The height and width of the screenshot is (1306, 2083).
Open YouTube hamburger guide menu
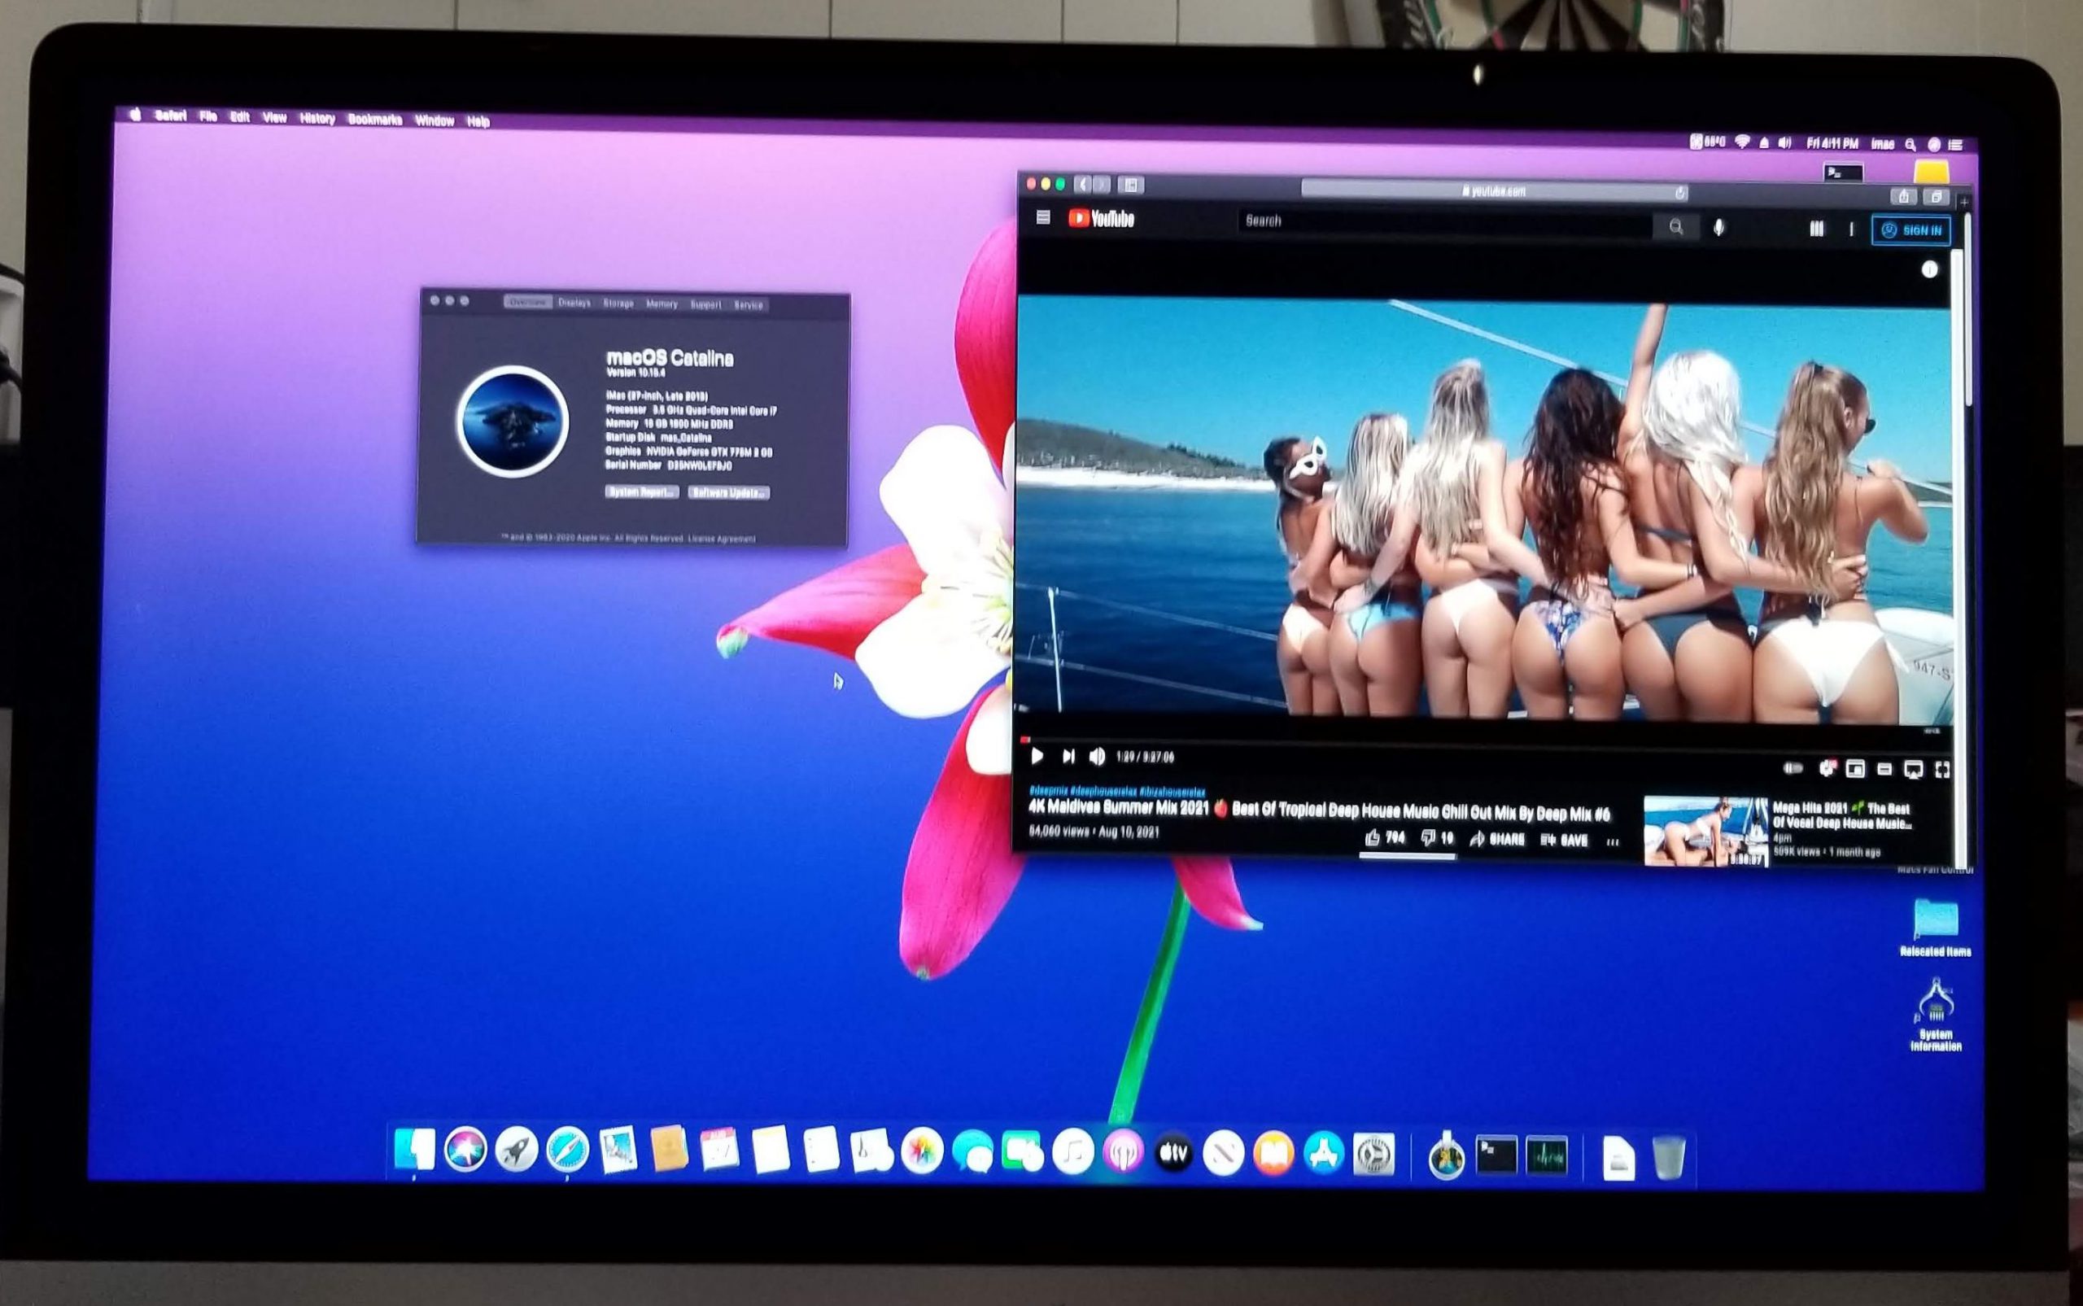(x=1042, y=218)
